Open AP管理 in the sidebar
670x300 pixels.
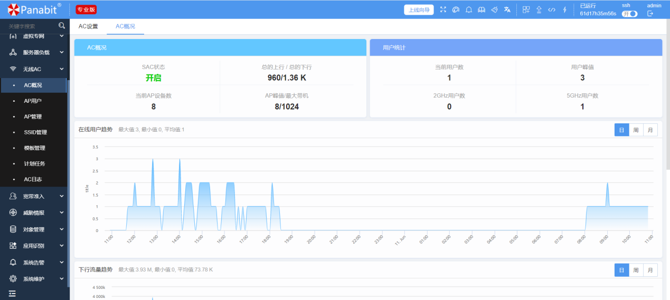click(x=33, y=117)
